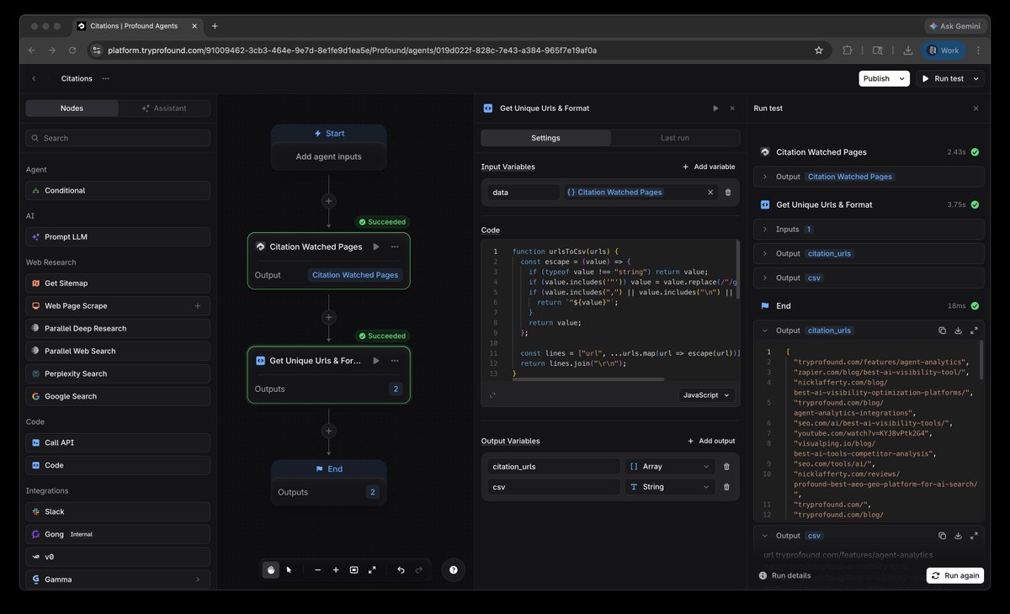Open Run details link

point(785,575)
